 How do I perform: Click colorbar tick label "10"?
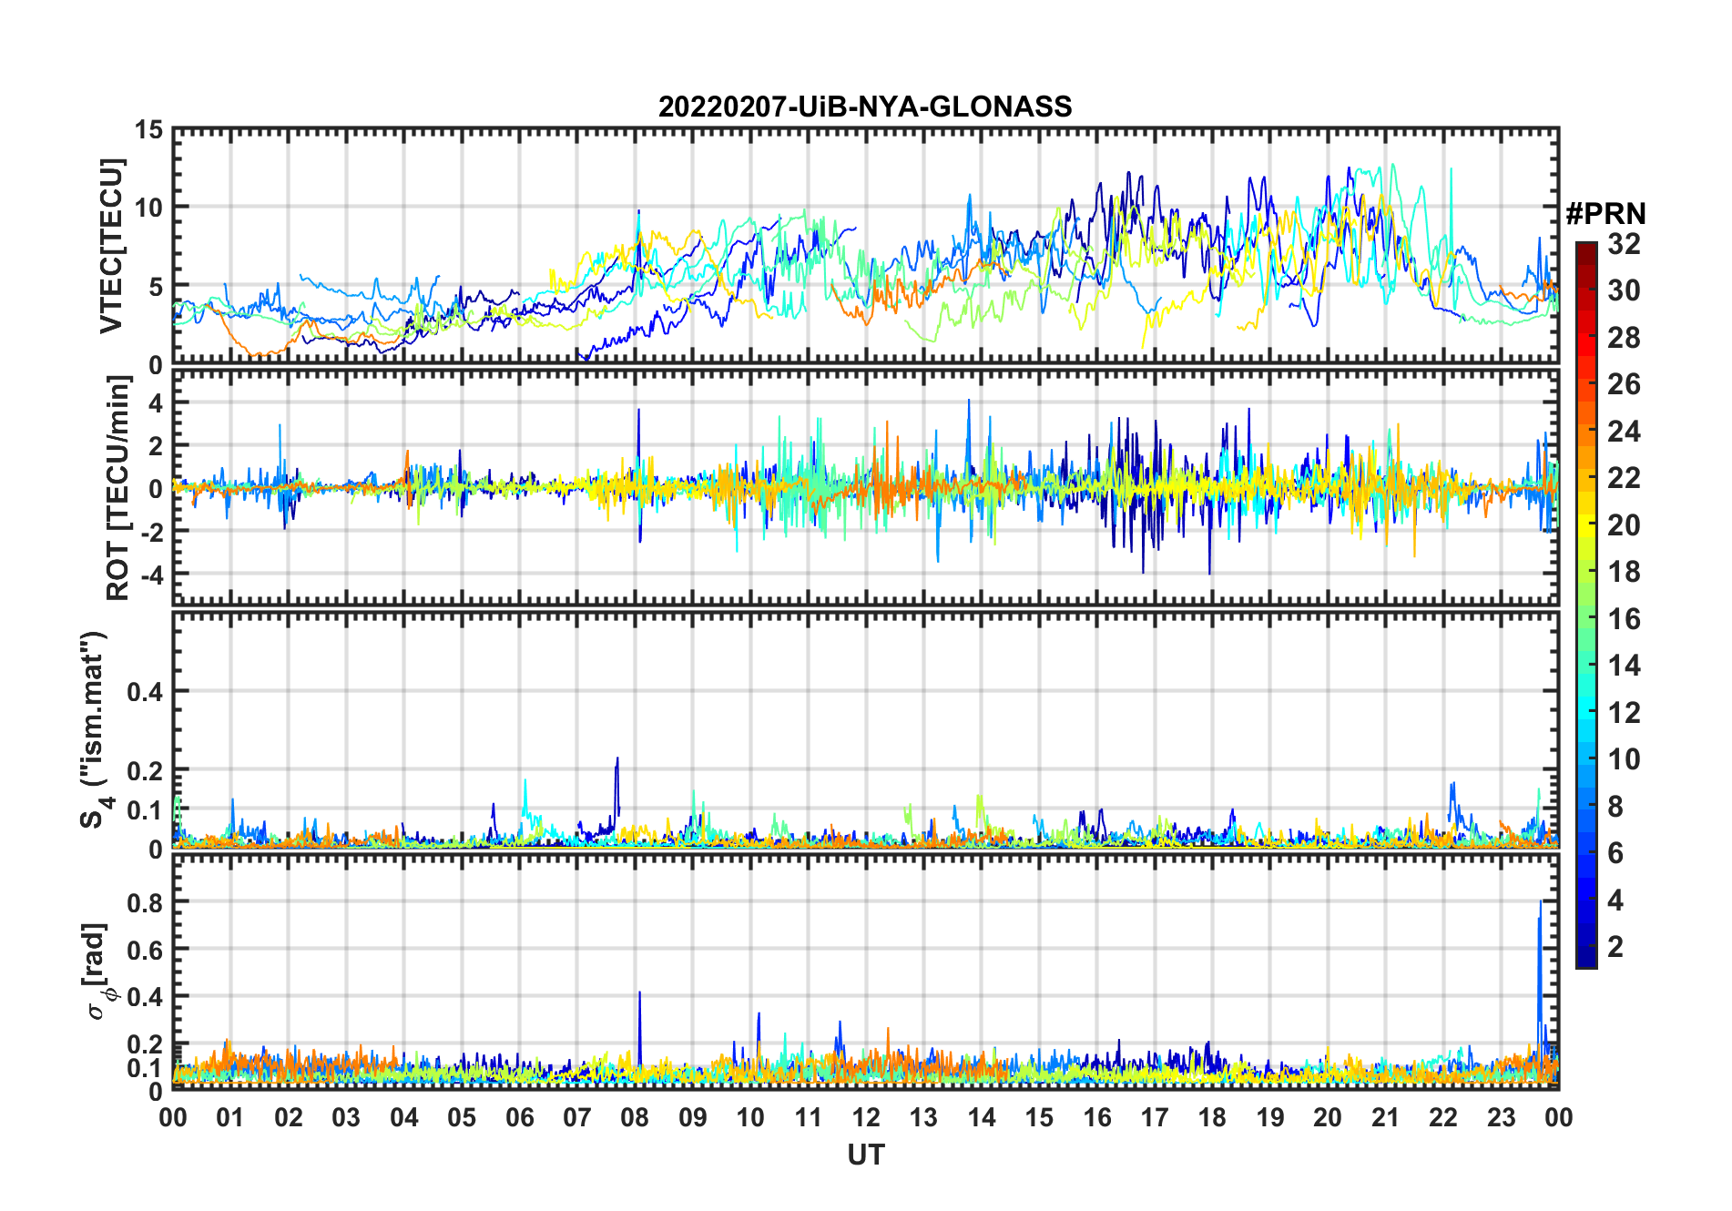[x=1625, y=759]
